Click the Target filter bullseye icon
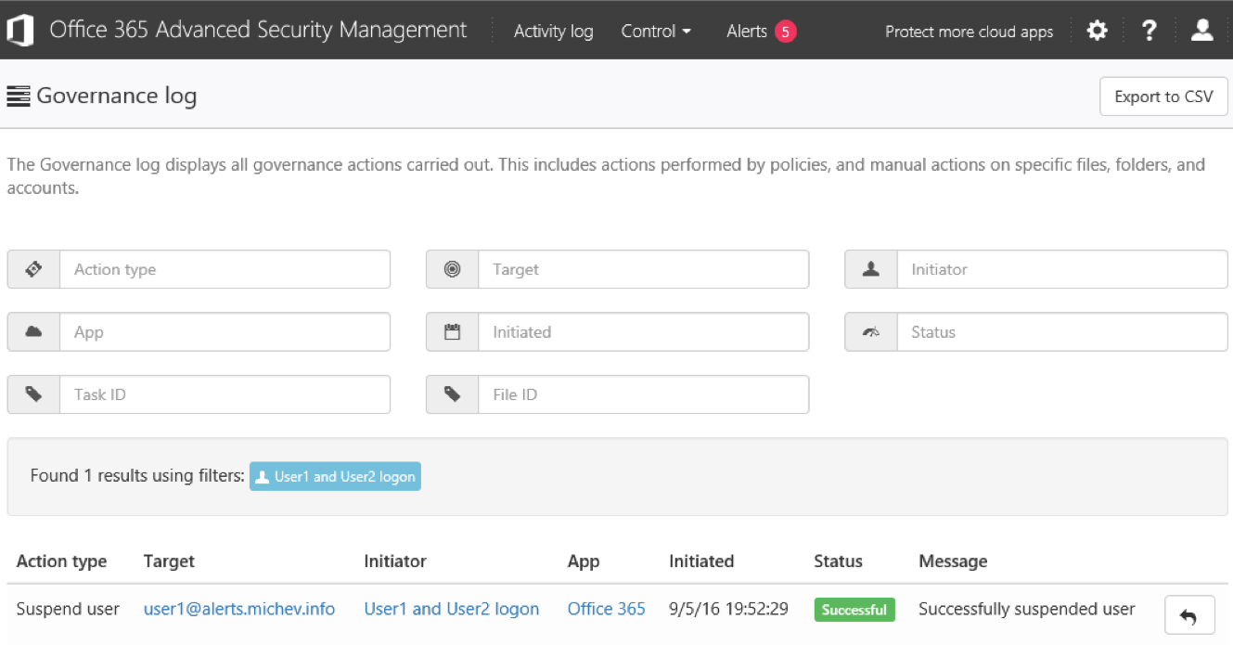This screenshot has width=1233, height=645. [452, 269]
